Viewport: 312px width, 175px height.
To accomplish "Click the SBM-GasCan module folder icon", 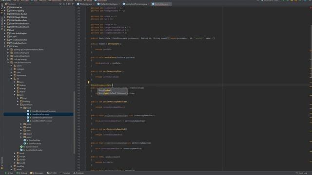I will pyautogui.click(x=8, y=7).
